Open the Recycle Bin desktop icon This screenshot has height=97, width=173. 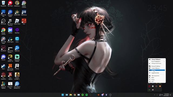[4, 4]
